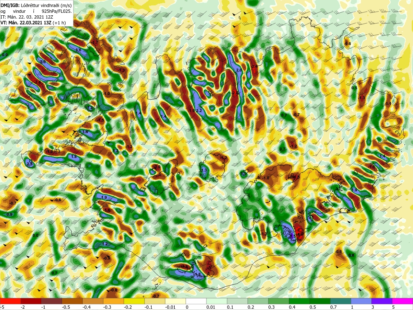Click the legend scale value "-0.4"
The width and height of the screenshot is (413, 310).
pos(86,307)
